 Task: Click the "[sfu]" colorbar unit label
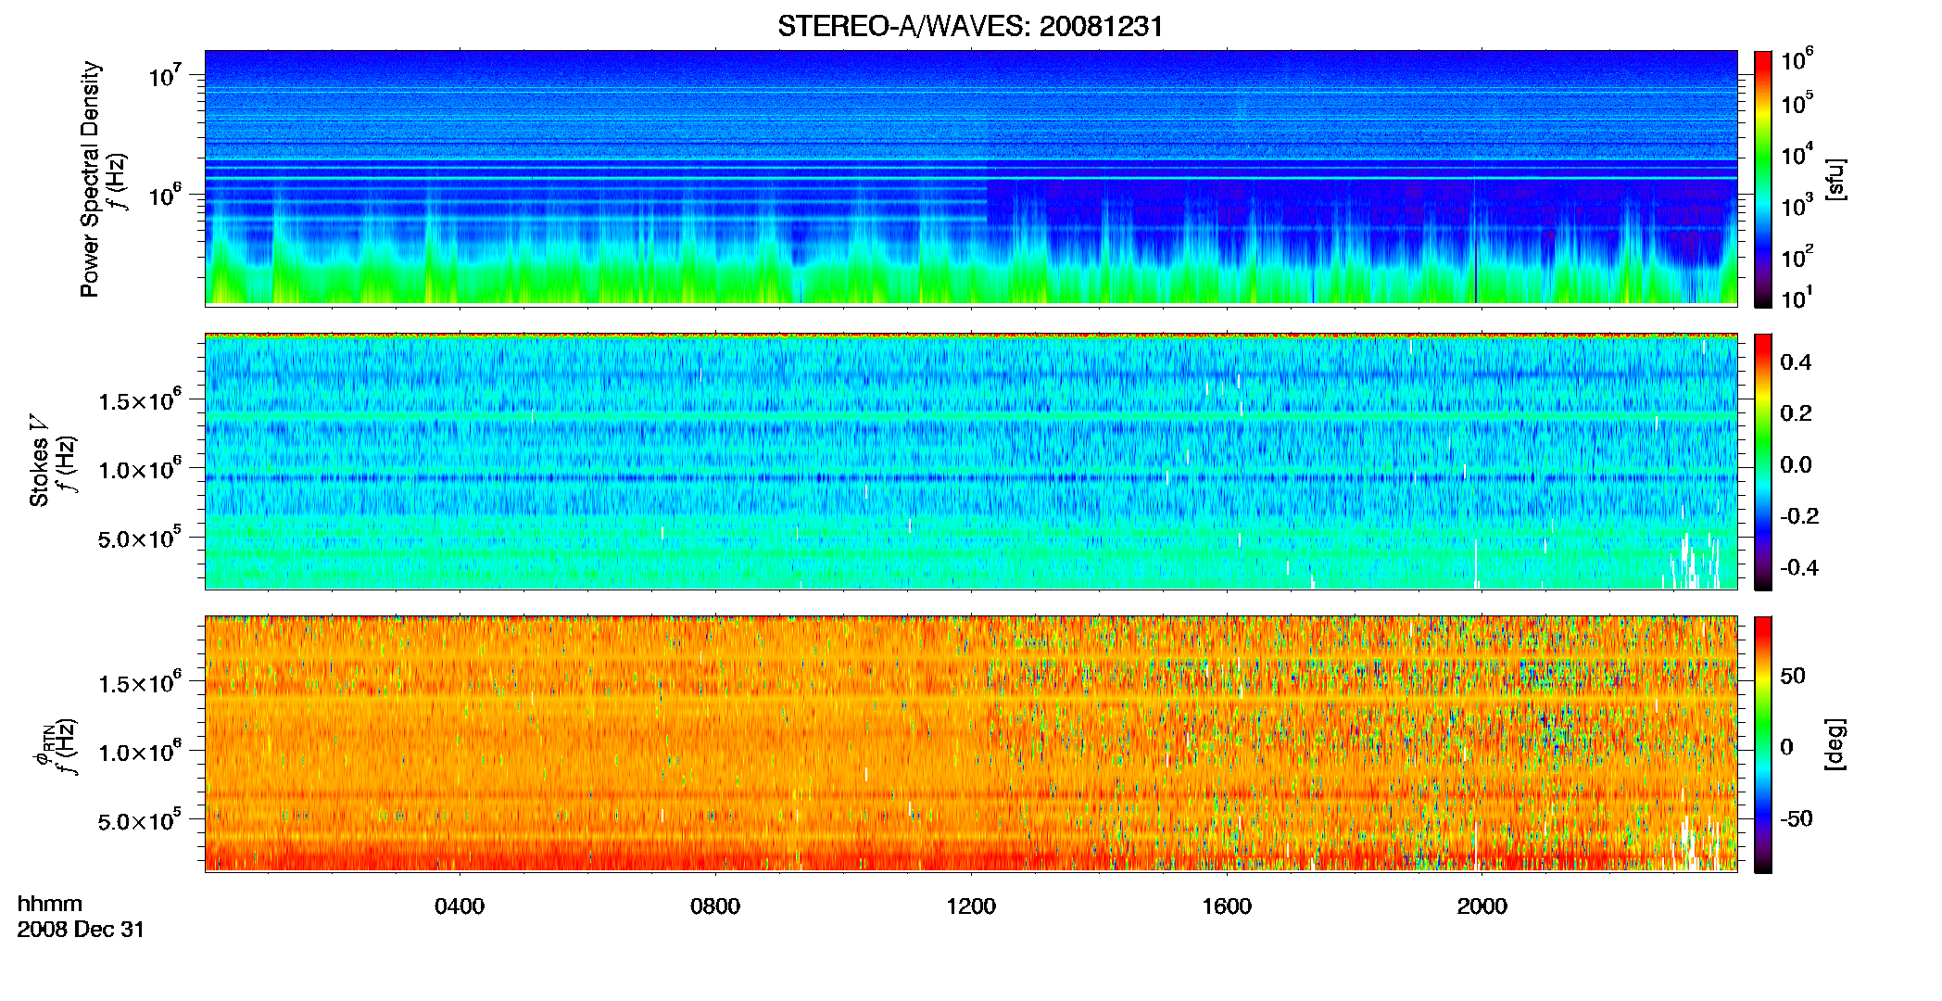1835,179
